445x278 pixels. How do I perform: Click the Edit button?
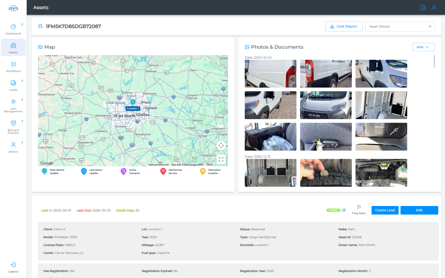[419, 210]
